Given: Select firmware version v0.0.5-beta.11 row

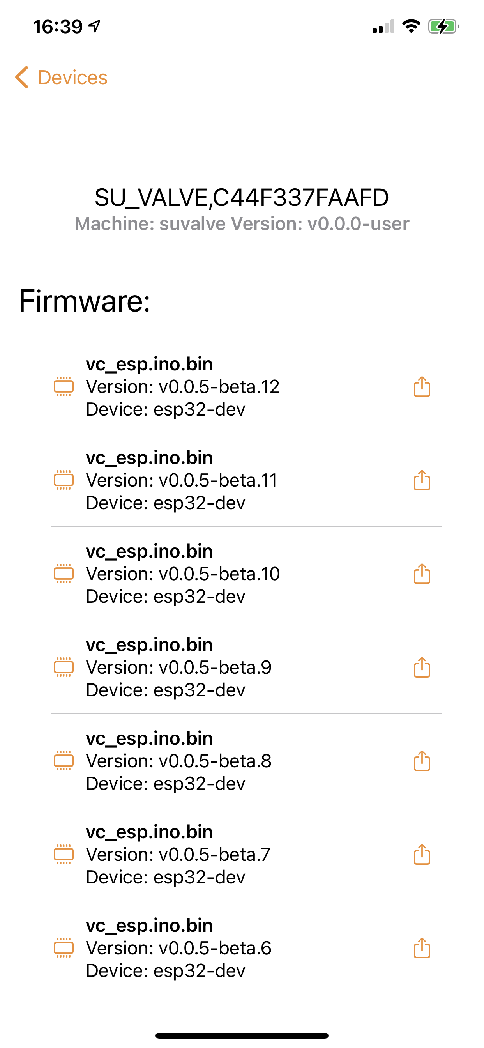Looking at the screenshot, I should point(246,480).
